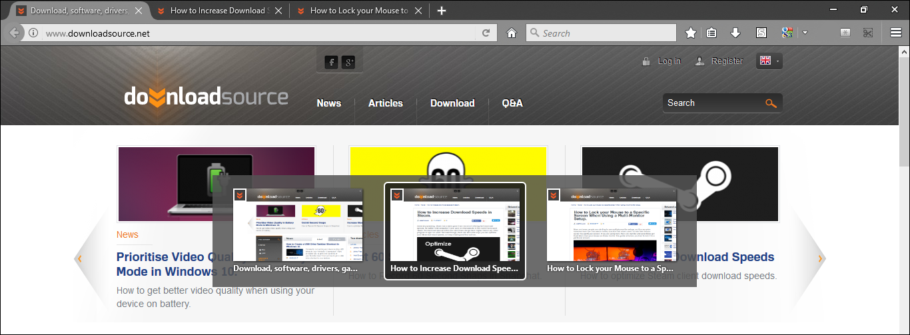
Task: Open dropdown arrow next to S3 icon
Action: (x=805, y=33)
